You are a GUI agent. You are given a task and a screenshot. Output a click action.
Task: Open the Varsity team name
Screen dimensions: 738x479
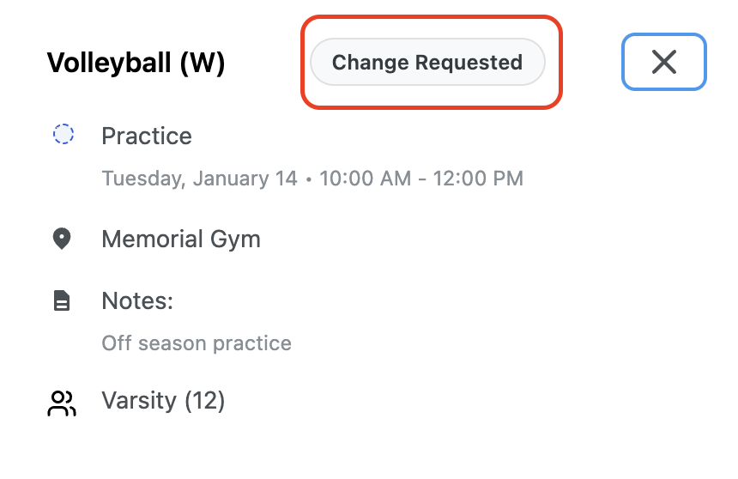coord(139,400)
